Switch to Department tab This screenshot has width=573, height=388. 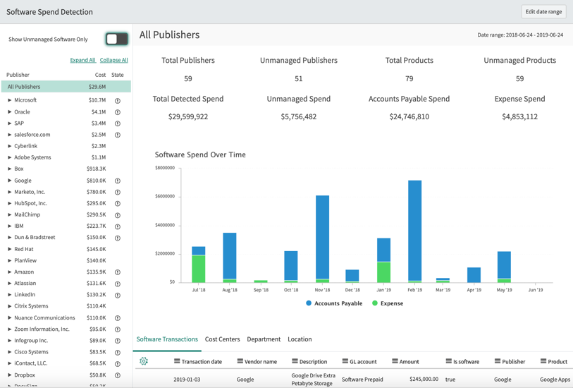point(264,339)
